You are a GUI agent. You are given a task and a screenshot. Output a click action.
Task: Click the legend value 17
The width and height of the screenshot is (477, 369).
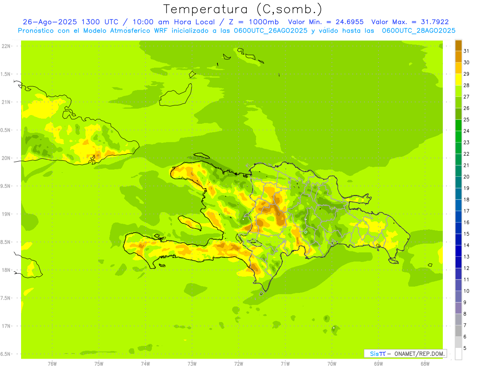click(x=466, y=211)
